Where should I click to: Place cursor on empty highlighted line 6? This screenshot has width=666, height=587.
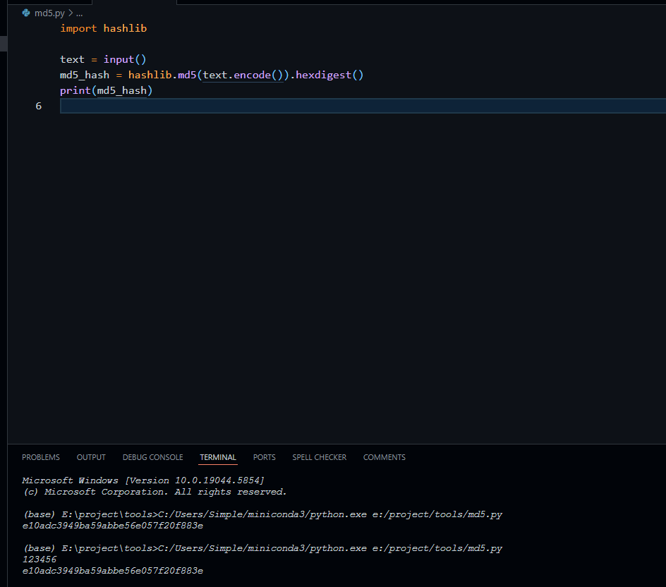[363, 106]
